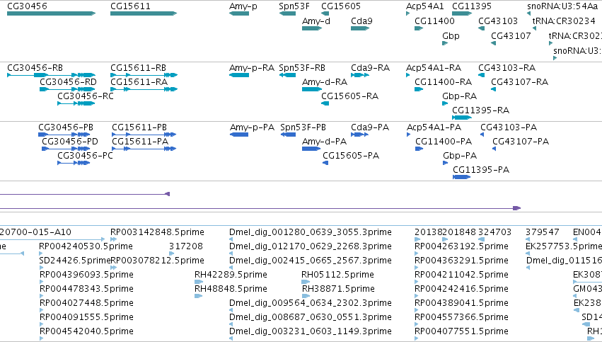
Task: Click the RP003142848.5prime EST
Action: 114,239
